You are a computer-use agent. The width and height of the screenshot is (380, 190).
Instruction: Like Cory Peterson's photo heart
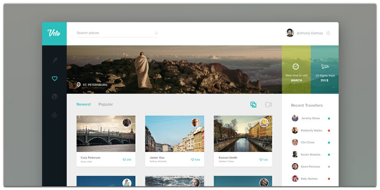tap(124, 160)
